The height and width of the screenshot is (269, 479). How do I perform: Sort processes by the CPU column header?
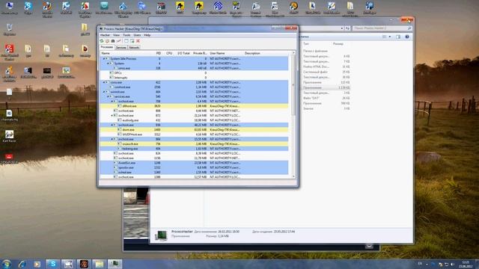click(169, 53)
